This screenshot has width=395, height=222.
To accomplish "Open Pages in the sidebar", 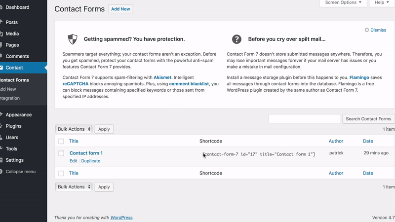I will pos(12,45).
